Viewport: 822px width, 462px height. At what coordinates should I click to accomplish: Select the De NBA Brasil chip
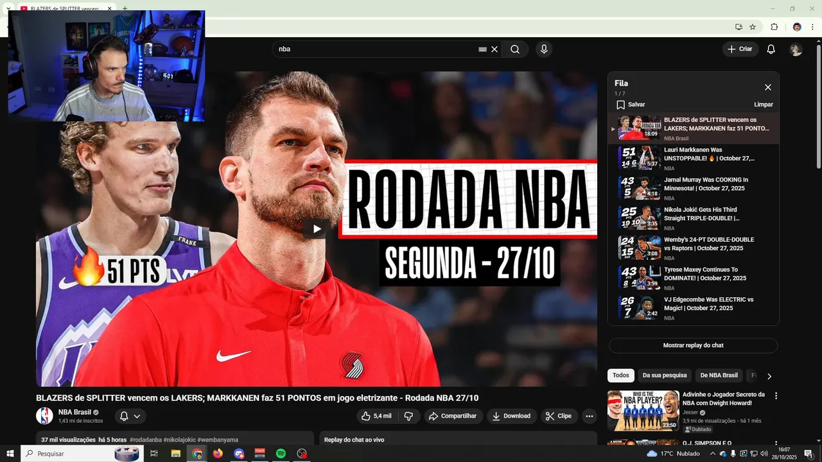point(719,375)
